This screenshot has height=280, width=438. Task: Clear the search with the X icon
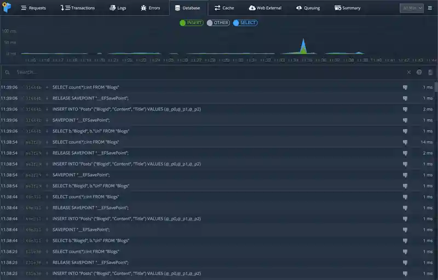(408, 72)
